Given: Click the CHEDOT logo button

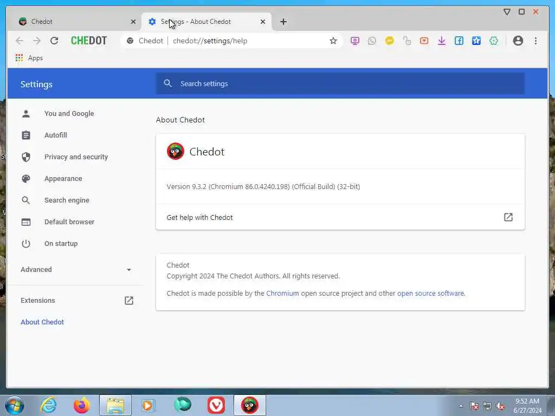Looking at the screenshot, I should coord(89,41).
